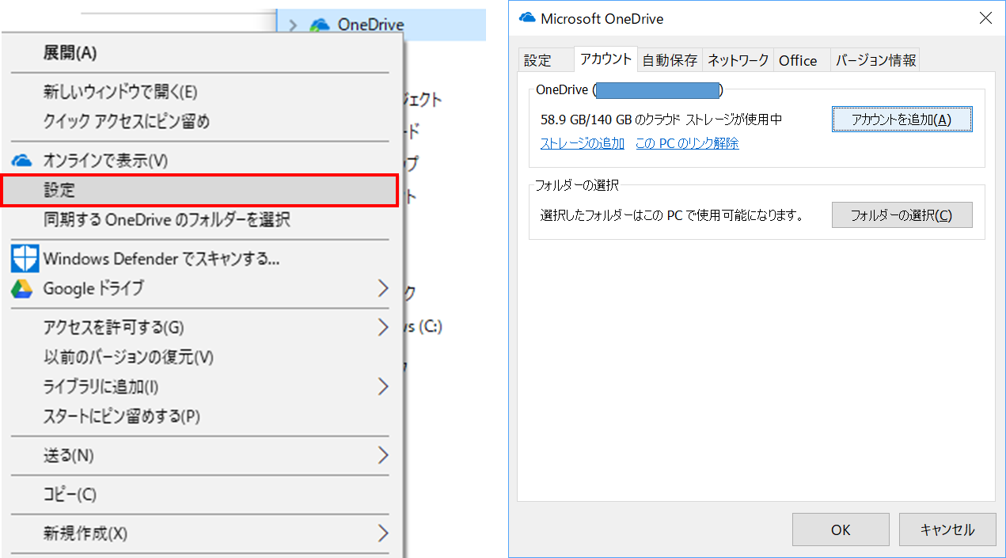Confirm the dialog with OK
The height and width of the screenshot is (558, 1006).
point(841,530)
